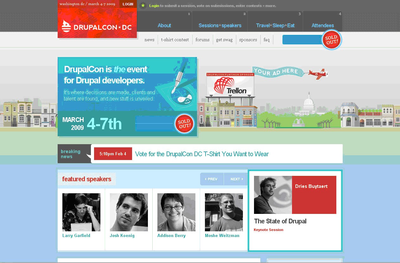Open the breaking news T-Shirt vote headline

point(202,154)
